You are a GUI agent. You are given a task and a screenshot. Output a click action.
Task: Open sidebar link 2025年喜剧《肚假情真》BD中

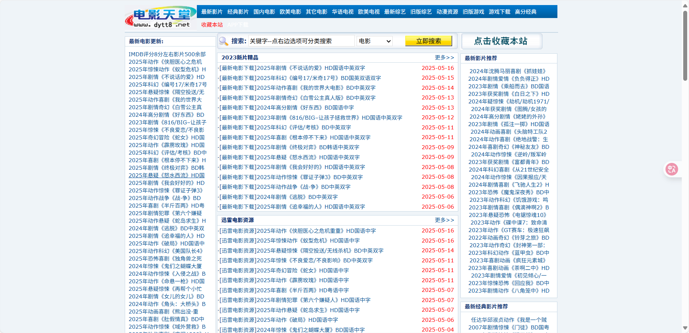click(166, 319)
